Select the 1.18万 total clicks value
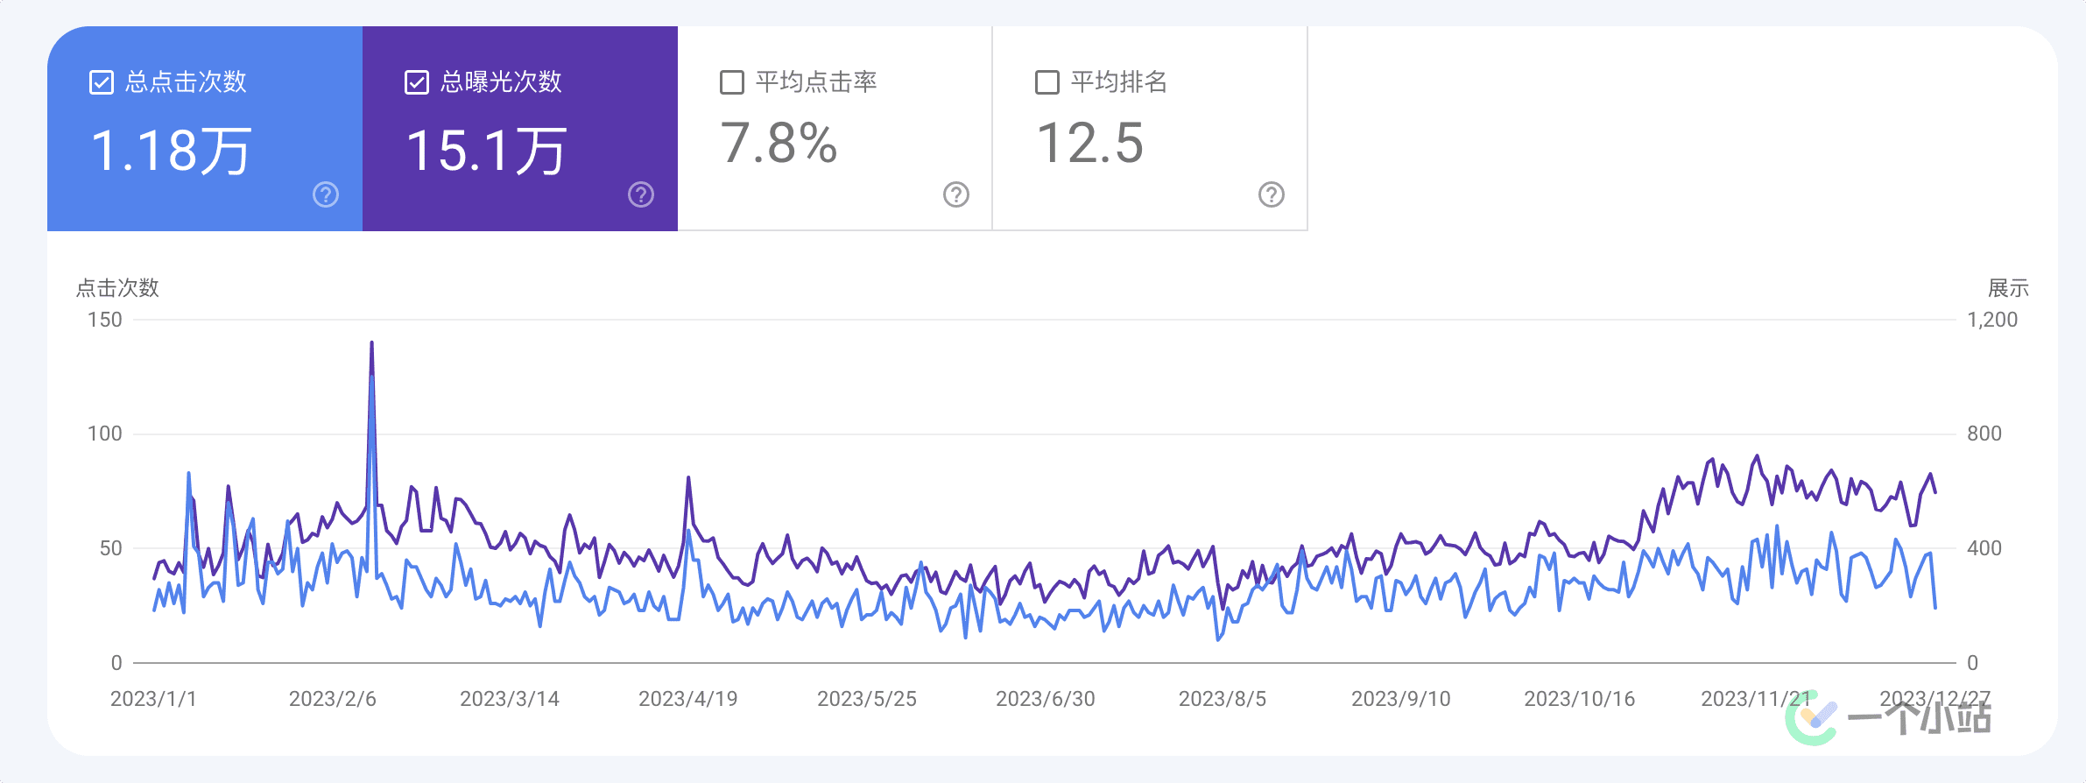 [x=171, y=150]
